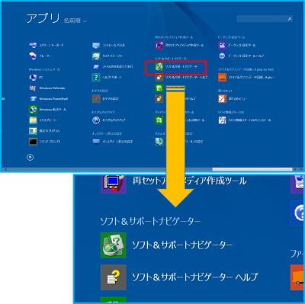305x304 pixels.
Task: Open 筆ぐるめメニュー
Action: click(233, 99)
